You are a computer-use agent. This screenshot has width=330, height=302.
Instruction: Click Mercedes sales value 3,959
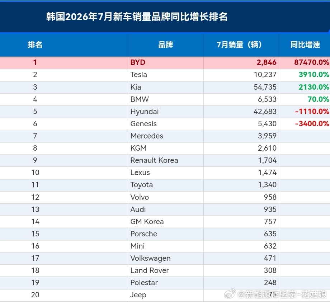(x=267, y=136)
